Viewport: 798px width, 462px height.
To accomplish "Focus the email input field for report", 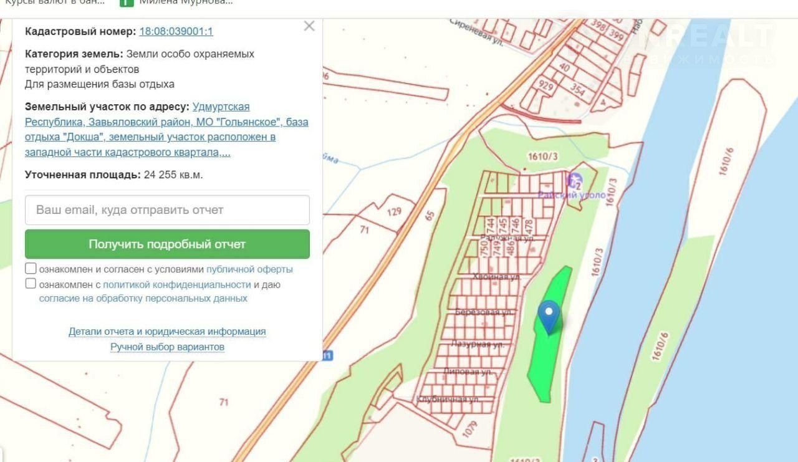I will 167,210.
